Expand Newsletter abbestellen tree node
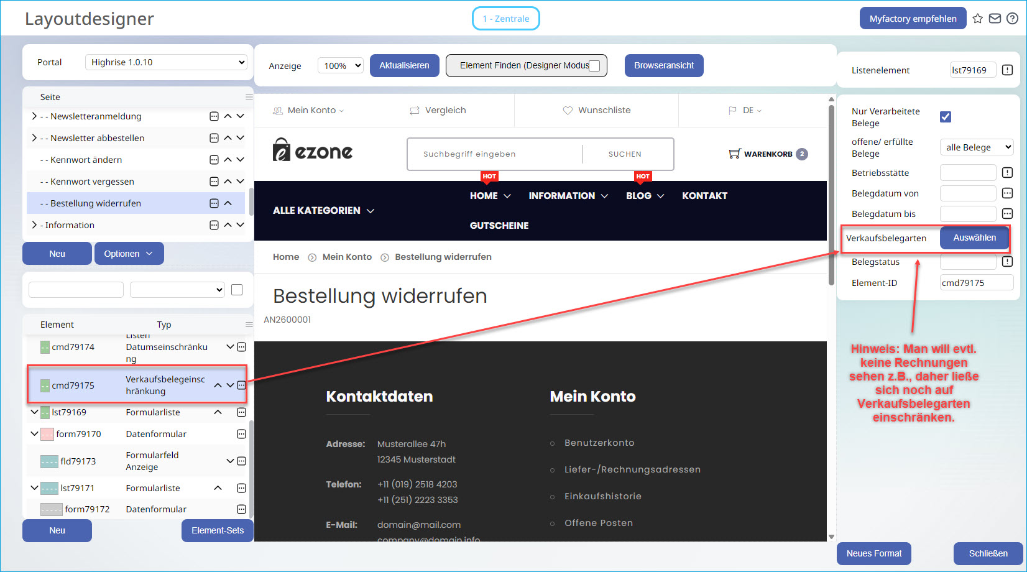The height and width of the screenshot is (572, 1027). coord(34,138)
